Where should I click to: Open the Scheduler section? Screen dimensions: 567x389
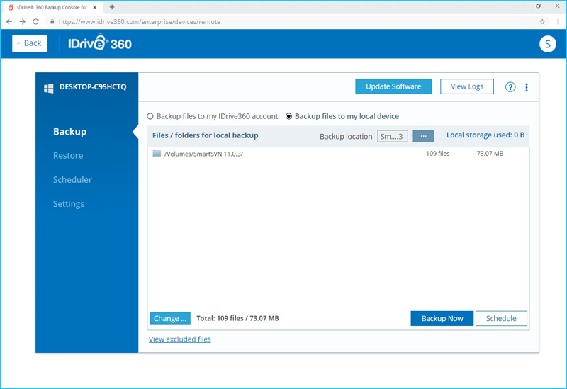72,180
